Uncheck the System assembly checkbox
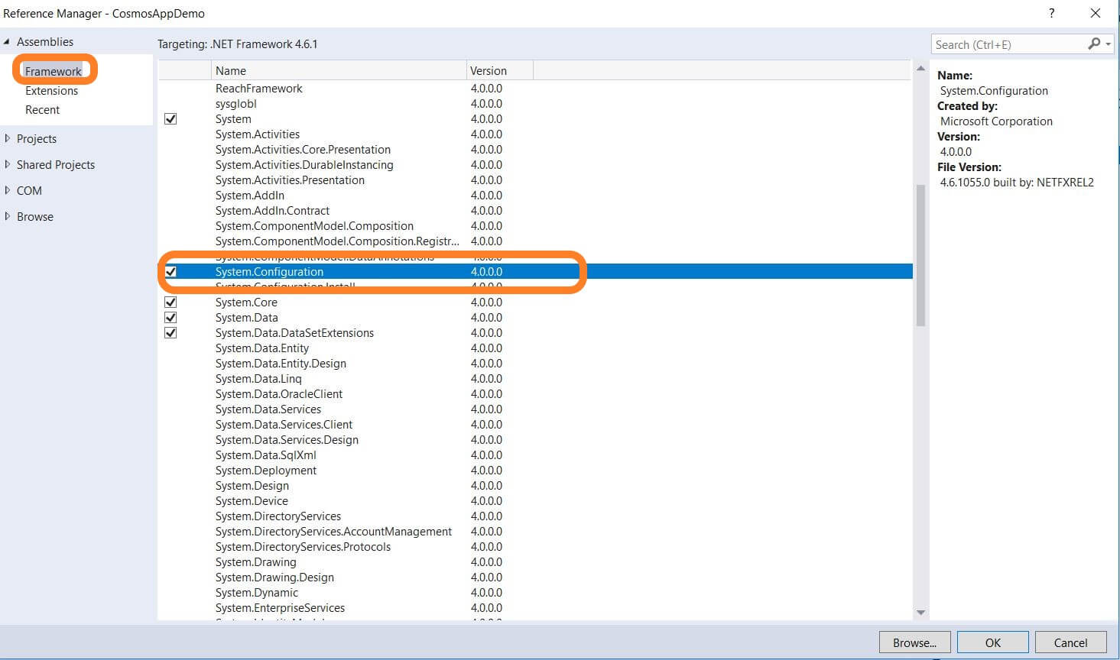Screen dimensions: 1120x660 tap(170, 119)
